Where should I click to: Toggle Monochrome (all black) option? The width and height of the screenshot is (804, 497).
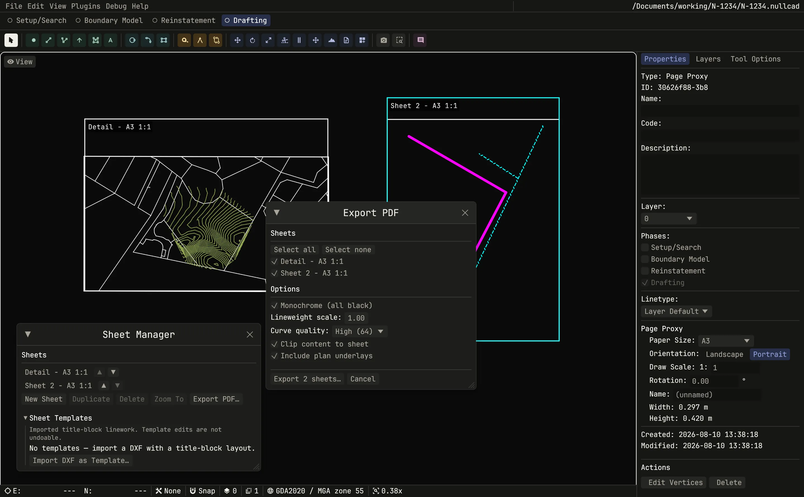click(321, 305)
